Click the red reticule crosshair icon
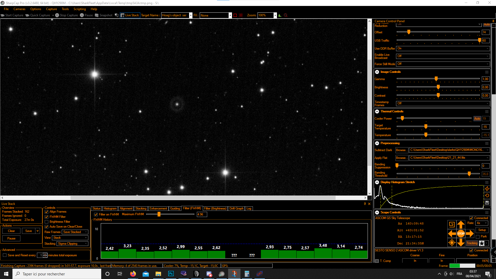This screenshot has height=279, width=496. click(x=241, y=15)
